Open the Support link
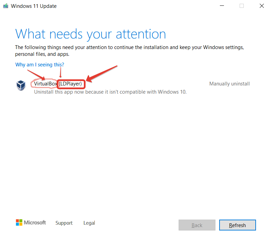The height and width of the screenshot is (239, 271). point(64,223)
